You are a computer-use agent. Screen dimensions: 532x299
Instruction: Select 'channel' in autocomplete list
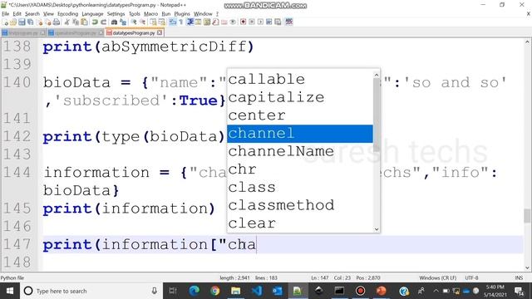tap(300, 134)
